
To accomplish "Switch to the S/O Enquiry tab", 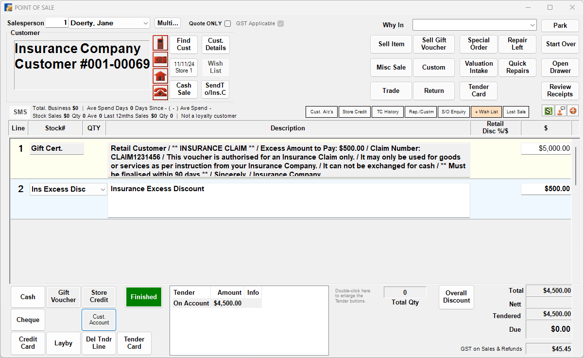I will click(x=453, y=111).
